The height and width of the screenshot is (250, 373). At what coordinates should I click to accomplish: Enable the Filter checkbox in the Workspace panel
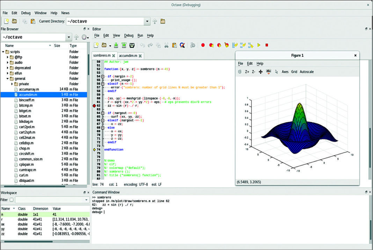pos(11,199)
